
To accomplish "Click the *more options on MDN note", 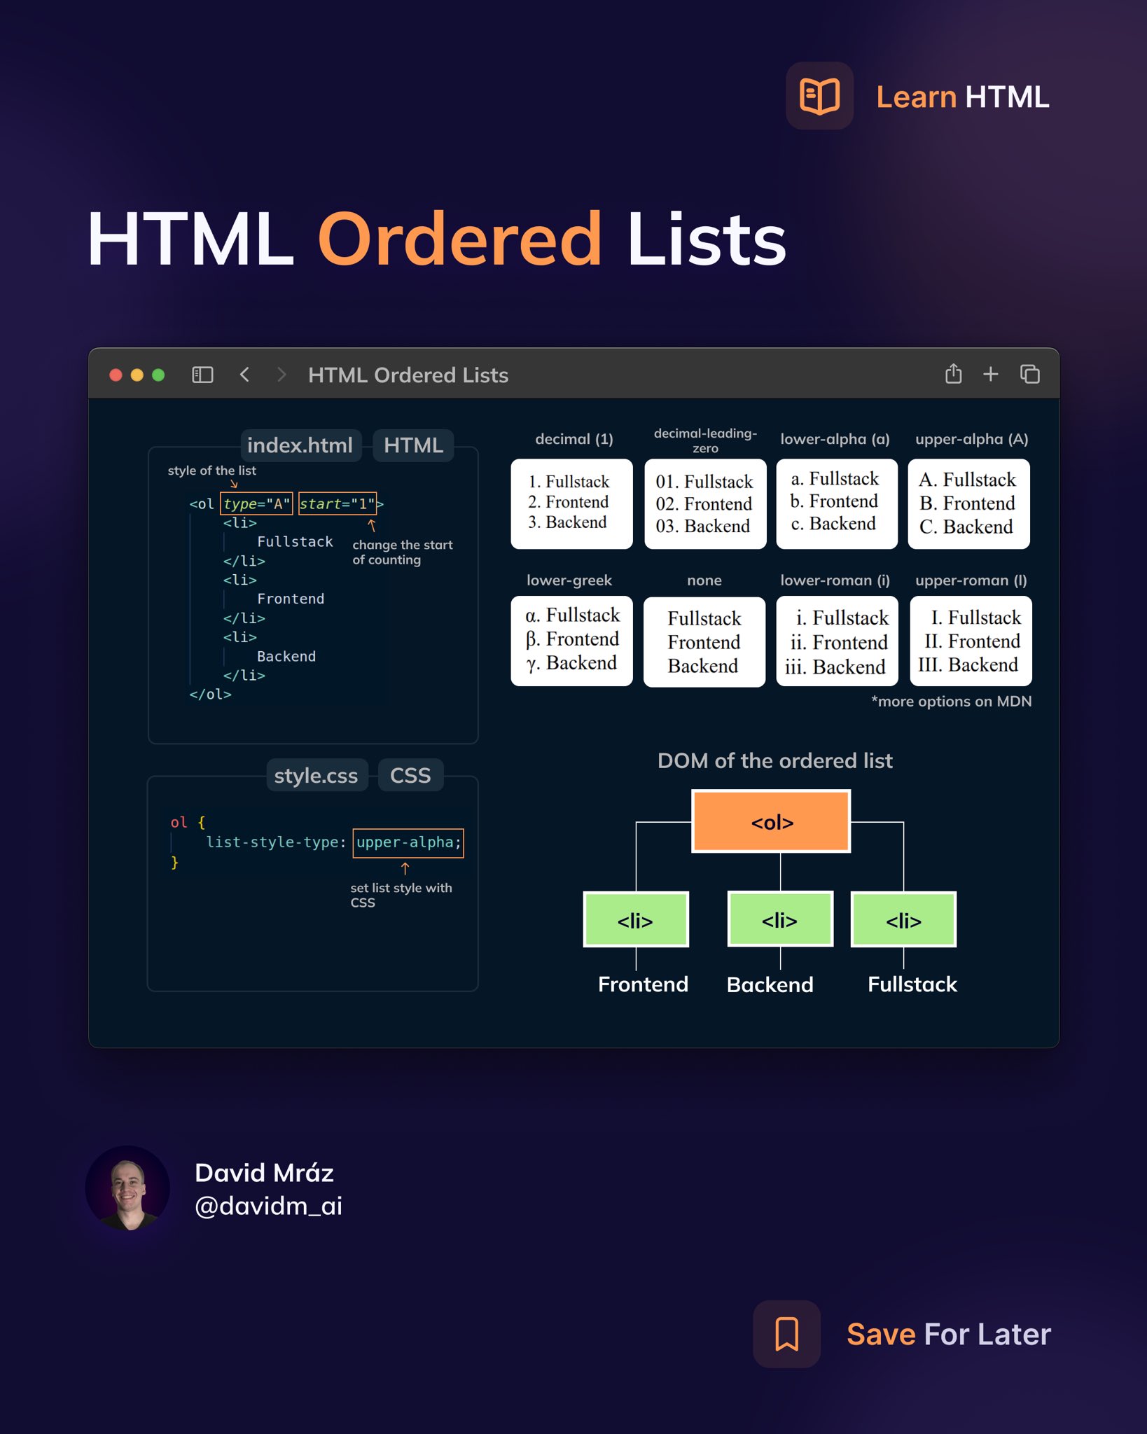I will point(951,702).
